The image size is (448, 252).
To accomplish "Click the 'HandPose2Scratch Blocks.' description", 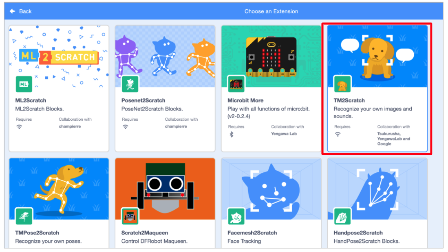I will pyautogui.click(x=366, y=241).
